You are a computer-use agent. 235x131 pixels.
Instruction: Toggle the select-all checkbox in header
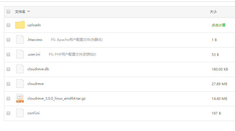[8, 12]
